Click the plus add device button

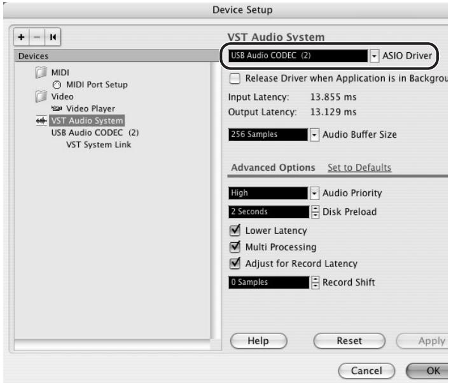point(21,37)
